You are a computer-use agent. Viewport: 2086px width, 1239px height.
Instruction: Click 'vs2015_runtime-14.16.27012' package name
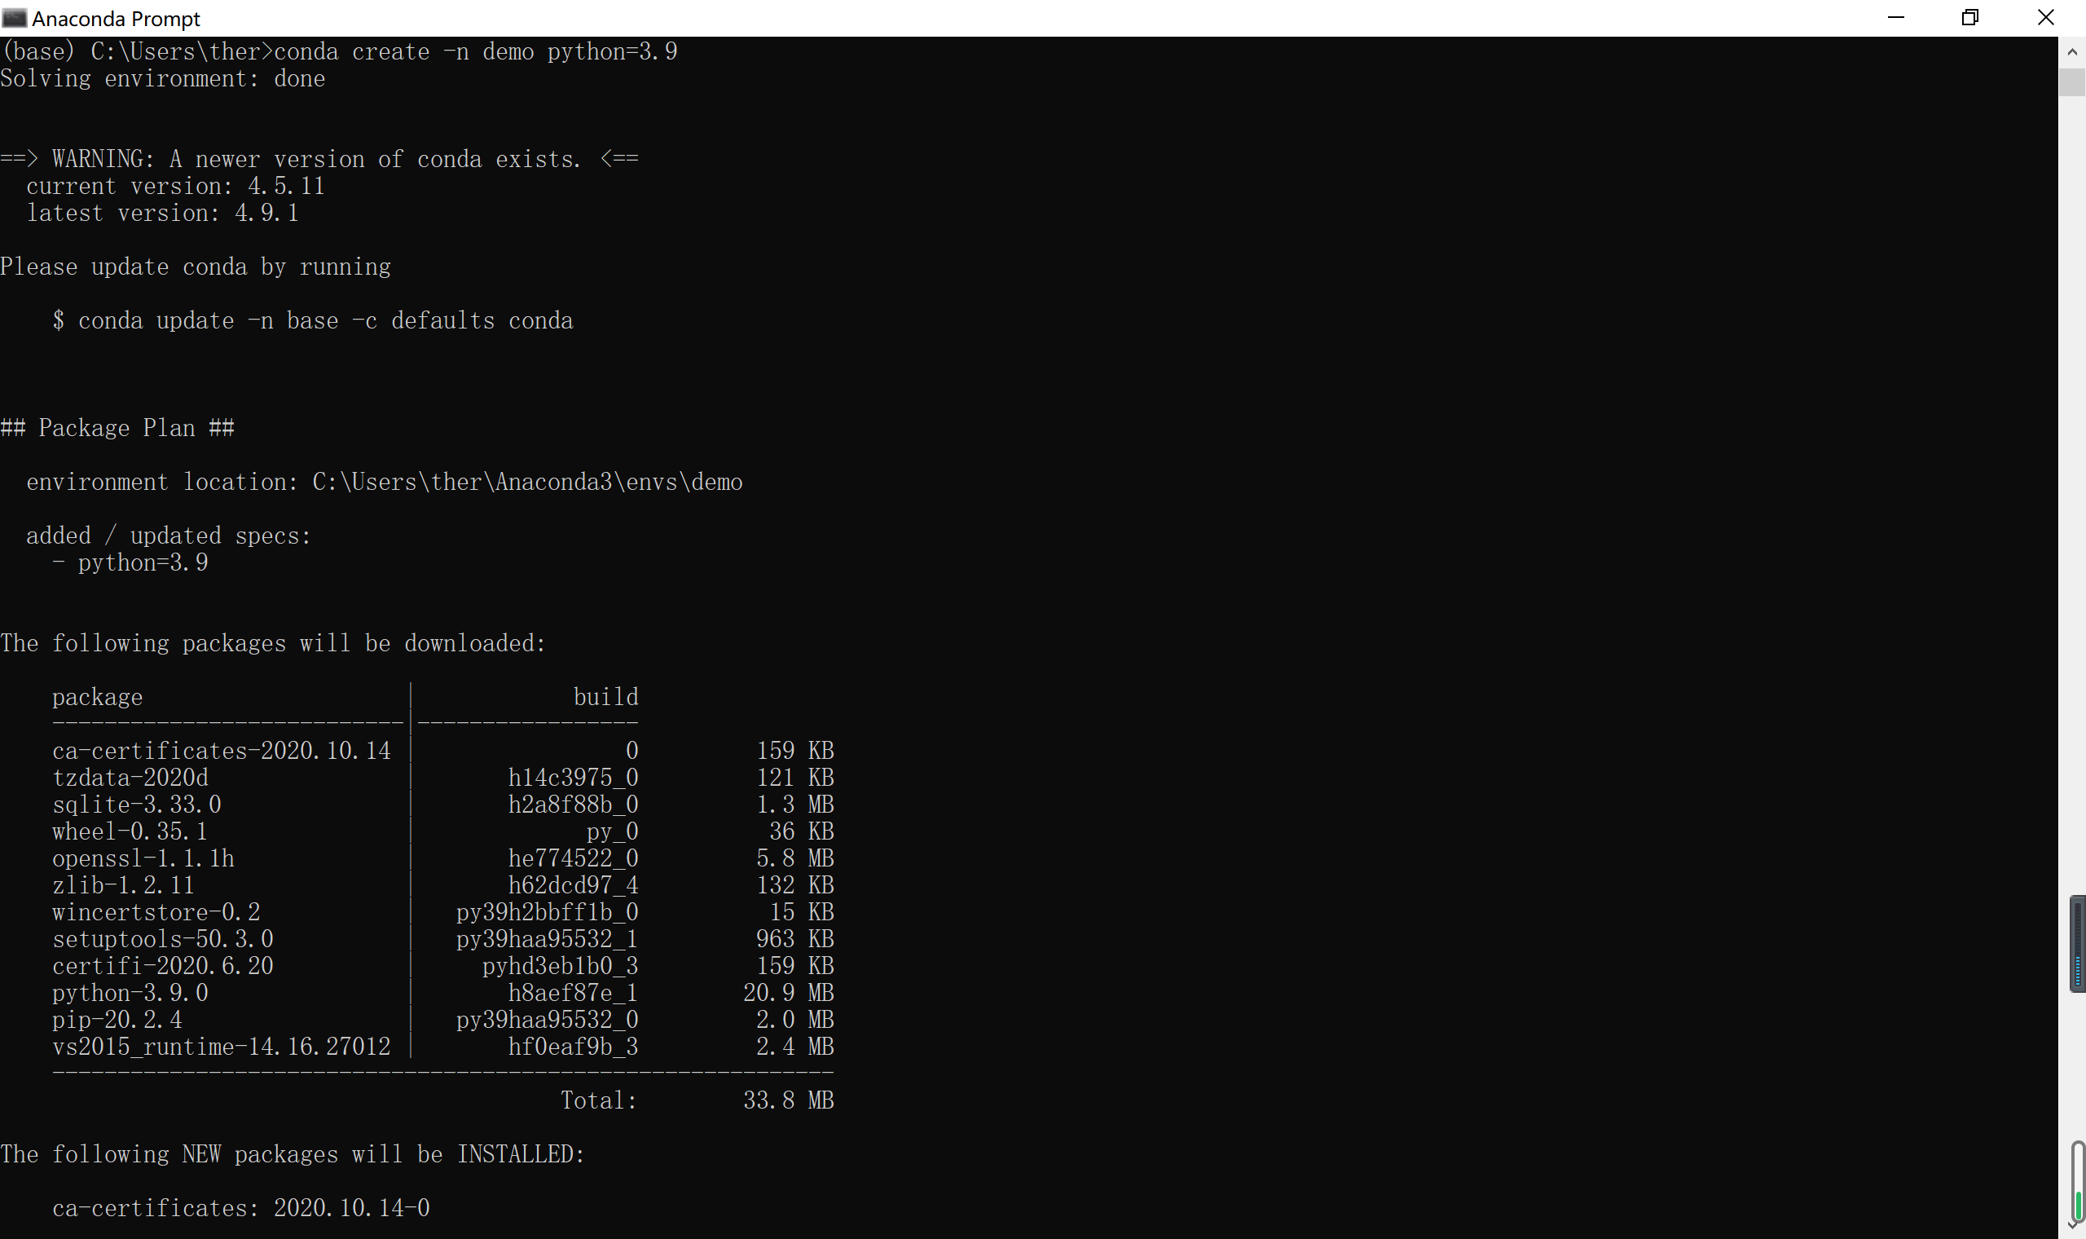(x=221, y=1047)
